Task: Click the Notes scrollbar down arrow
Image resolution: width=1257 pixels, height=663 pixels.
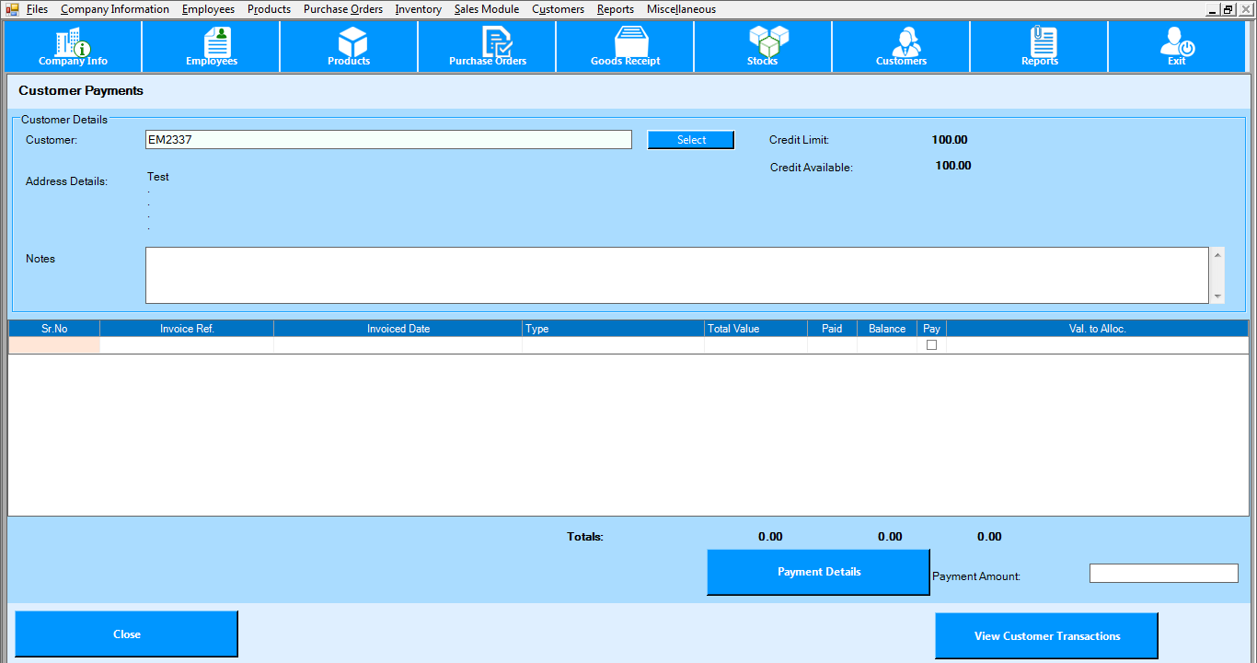Action: [x=1217, y=297]
